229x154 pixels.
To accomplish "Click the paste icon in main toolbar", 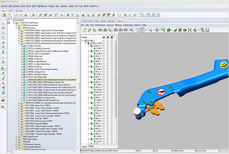I will [93, 15].
